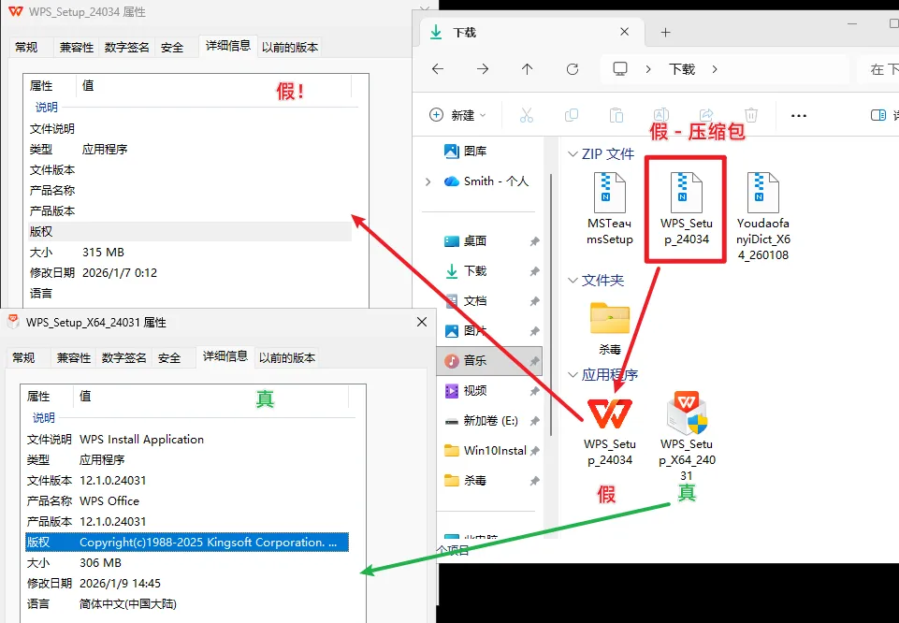Go back in the Downloads explorer window
Screen dimensions: 899x623
438,69
